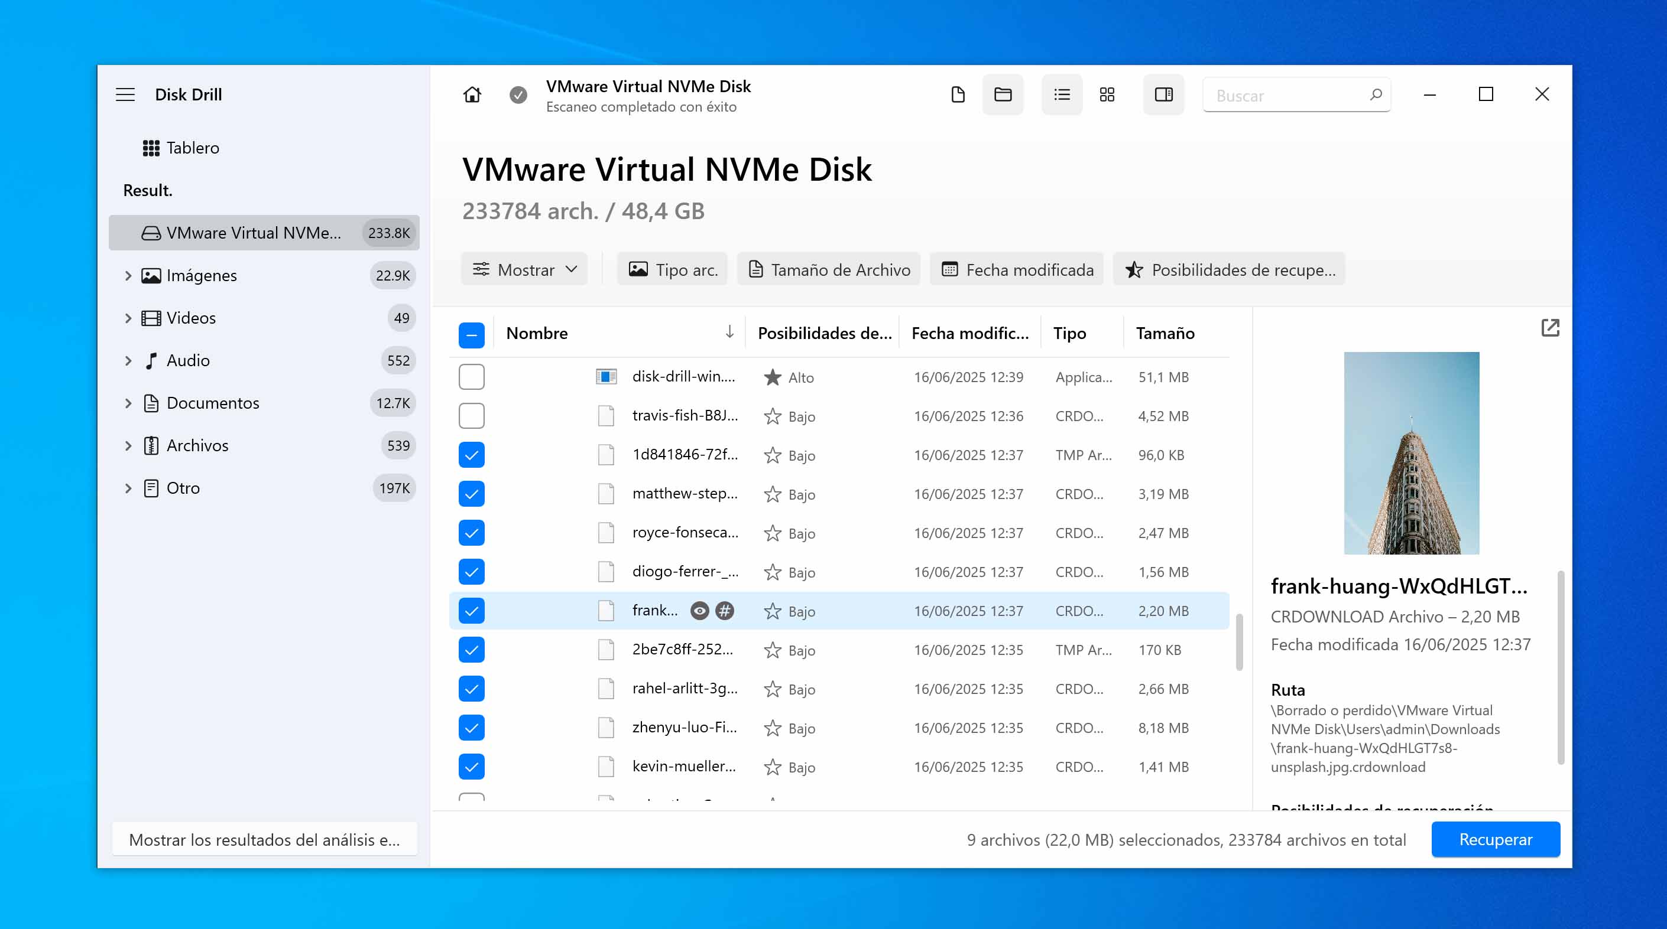Expand the Imágenes tree chevron
Viewport: 1667px width, 929px height.
[x=128, y=275]
